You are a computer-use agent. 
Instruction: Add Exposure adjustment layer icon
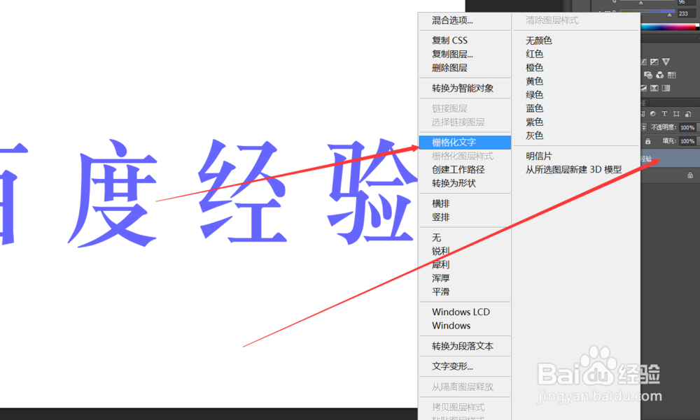pos(654,61)
